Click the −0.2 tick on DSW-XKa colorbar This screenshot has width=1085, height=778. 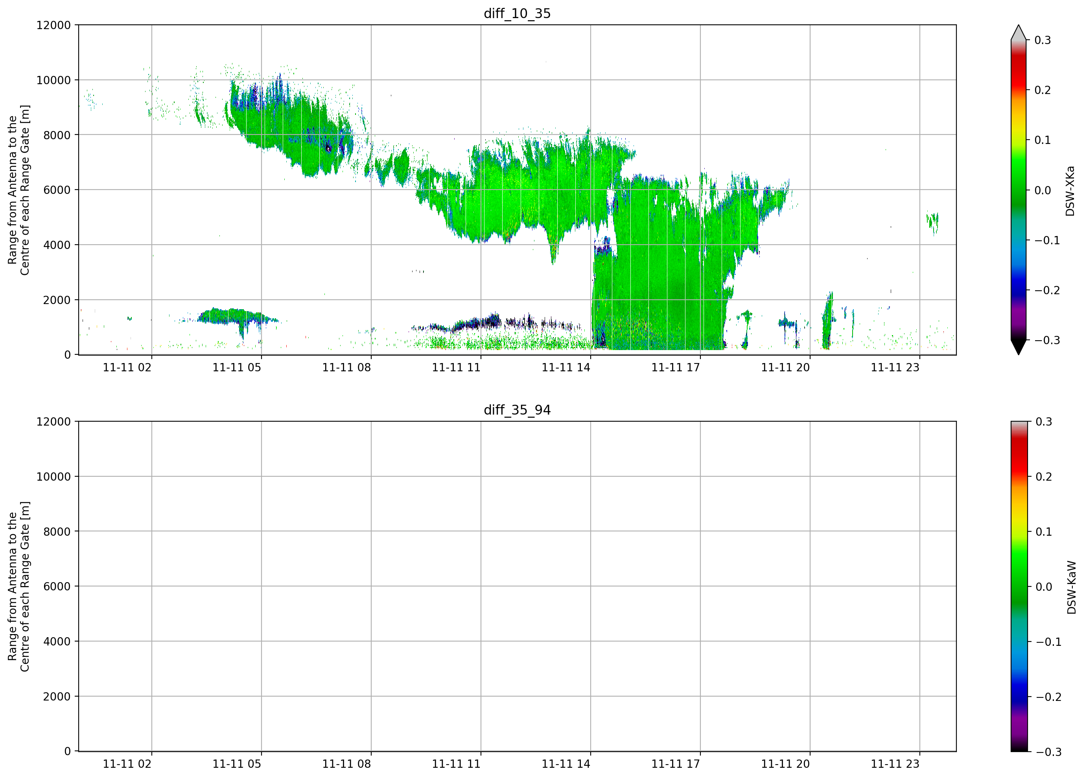click(x=1047, y=290)
